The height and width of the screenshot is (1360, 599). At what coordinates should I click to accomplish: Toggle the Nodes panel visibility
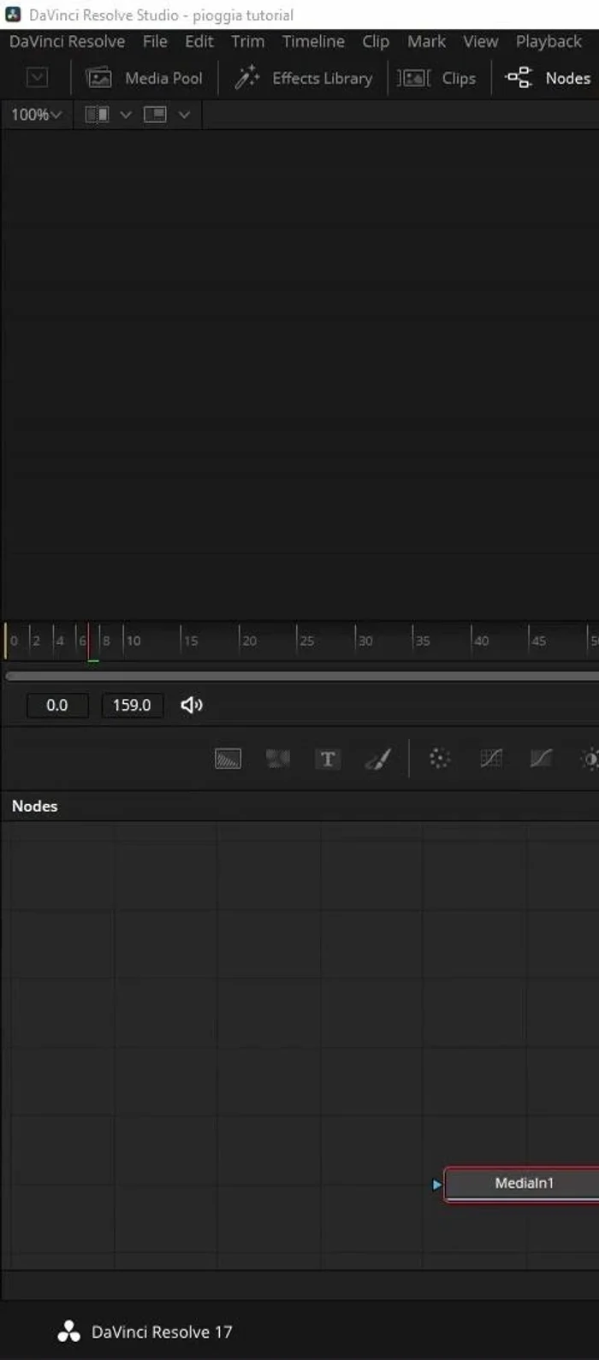(x=549, y=78)
